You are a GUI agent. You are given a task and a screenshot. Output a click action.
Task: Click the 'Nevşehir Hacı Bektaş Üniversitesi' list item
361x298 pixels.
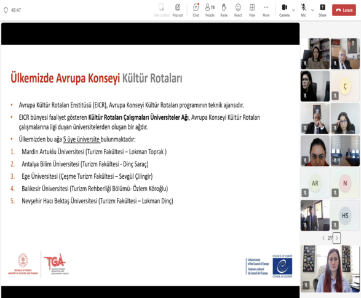point(97,201)
